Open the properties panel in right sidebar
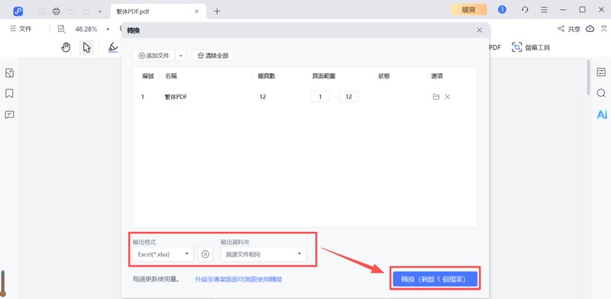This screenshot has width=611, height=299. click(x=601, y=72)
